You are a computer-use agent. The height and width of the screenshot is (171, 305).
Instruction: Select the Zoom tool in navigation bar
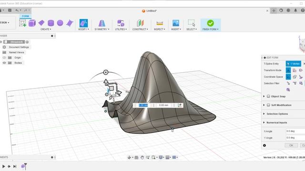point(148,157)
